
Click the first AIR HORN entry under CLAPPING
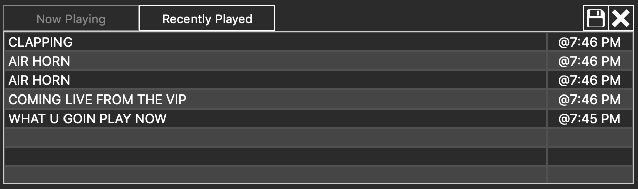pos(276,61)
